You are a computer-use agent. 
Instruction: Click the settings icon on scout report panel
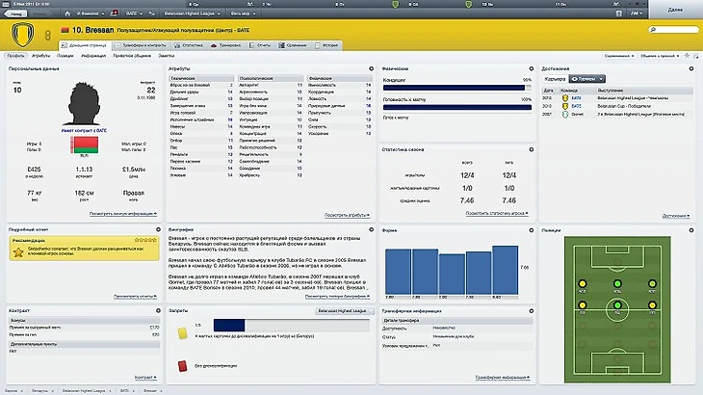159,231
